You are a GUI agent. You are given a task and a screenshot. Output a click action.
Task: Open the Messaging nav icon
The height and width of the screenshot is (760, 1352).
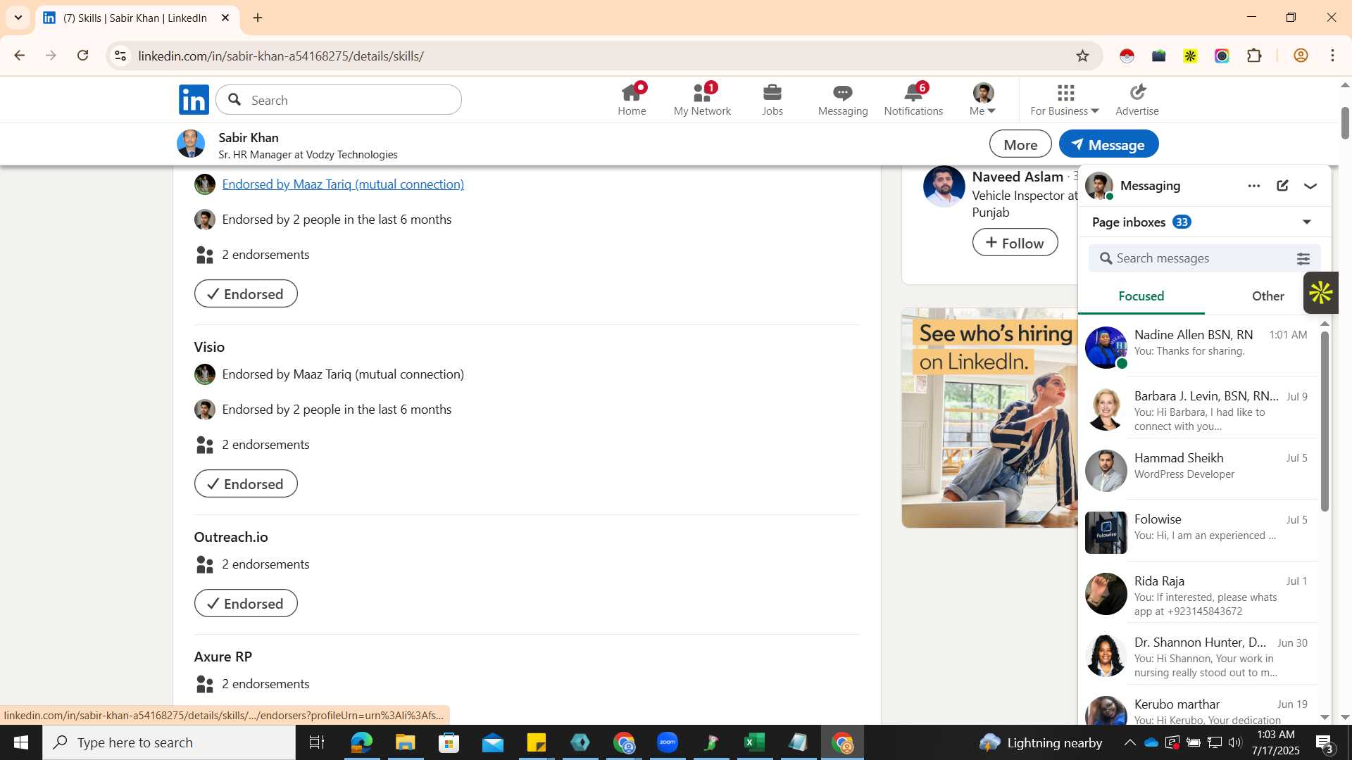tap(843, 99)
